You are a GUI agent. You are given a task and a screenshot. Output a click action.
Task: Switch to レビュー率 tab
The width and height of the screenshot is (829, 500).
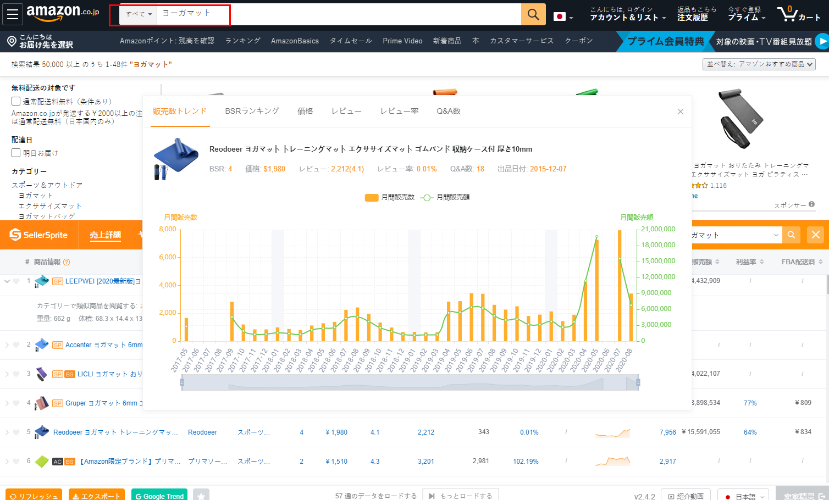click(x=400, y=111)
